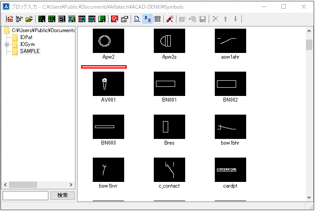Select the Bres symbol thumbnail
This screenshot has width=315, height=211.
[169, 127]
